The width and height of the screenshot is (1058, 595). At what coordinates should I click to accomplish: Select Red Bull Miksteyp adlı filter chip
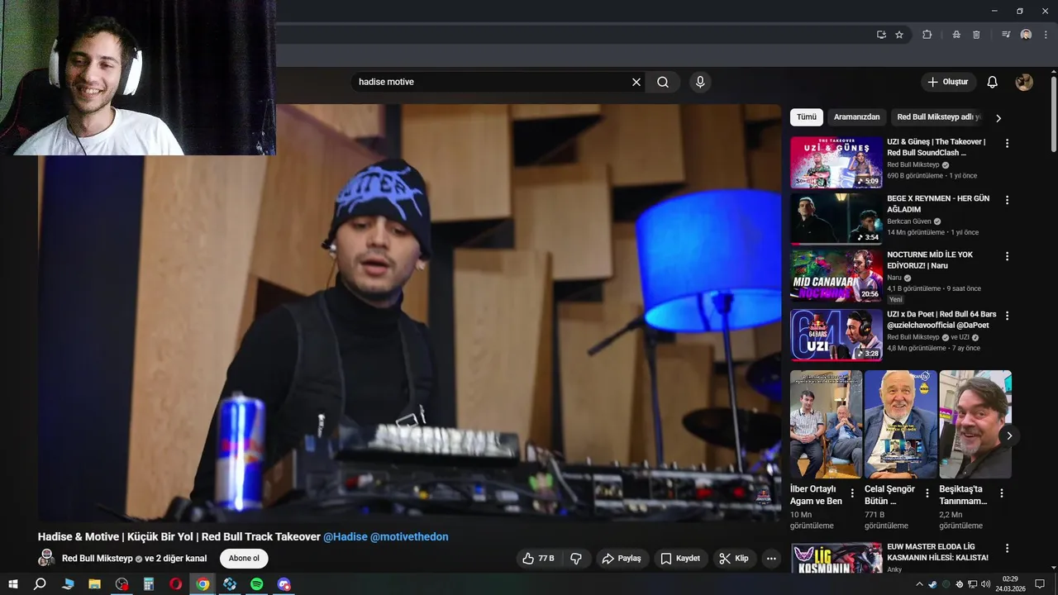pyautogui.click(x=938, y=117)
